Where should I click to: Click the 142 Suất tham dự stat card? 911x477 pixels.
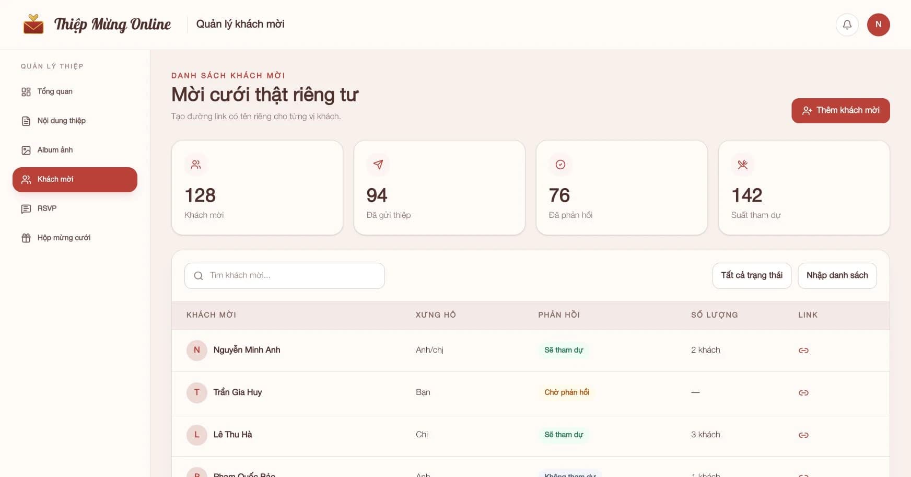pos(804,188)
